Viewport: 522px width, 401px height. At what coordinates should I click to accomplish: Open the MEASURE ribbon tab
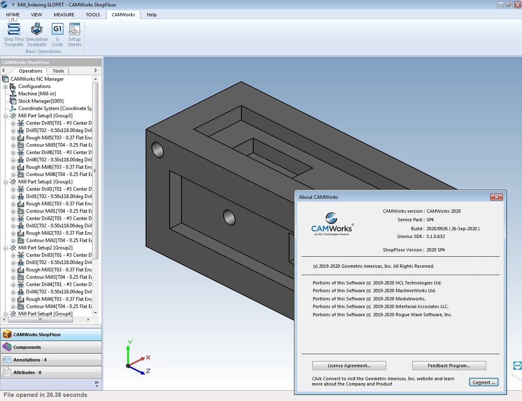coord(64,15)
